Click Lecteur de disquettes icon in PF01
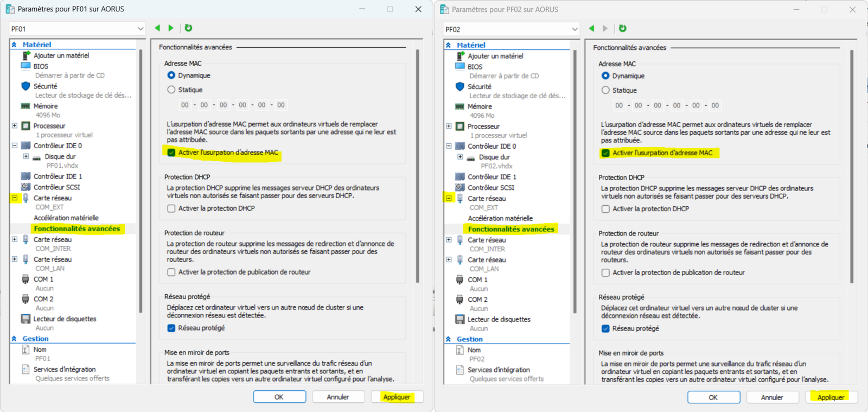Image resolution: width=868 pixels, height=412 pixels. pyautogui.click(x=25, y=319)
